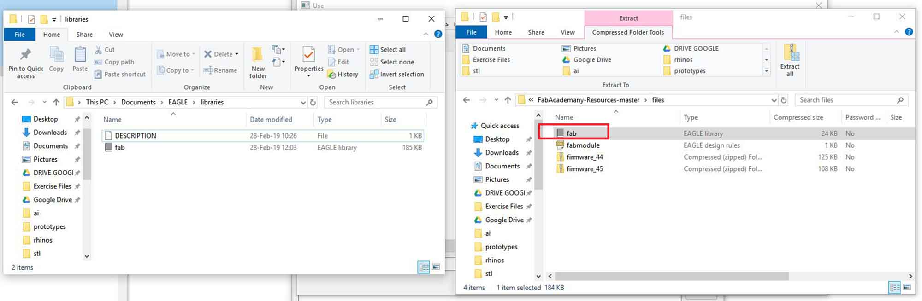Switch to View tab in libraries window
Viewport: 922px width, 301px height.
click(x=116, y=35)
